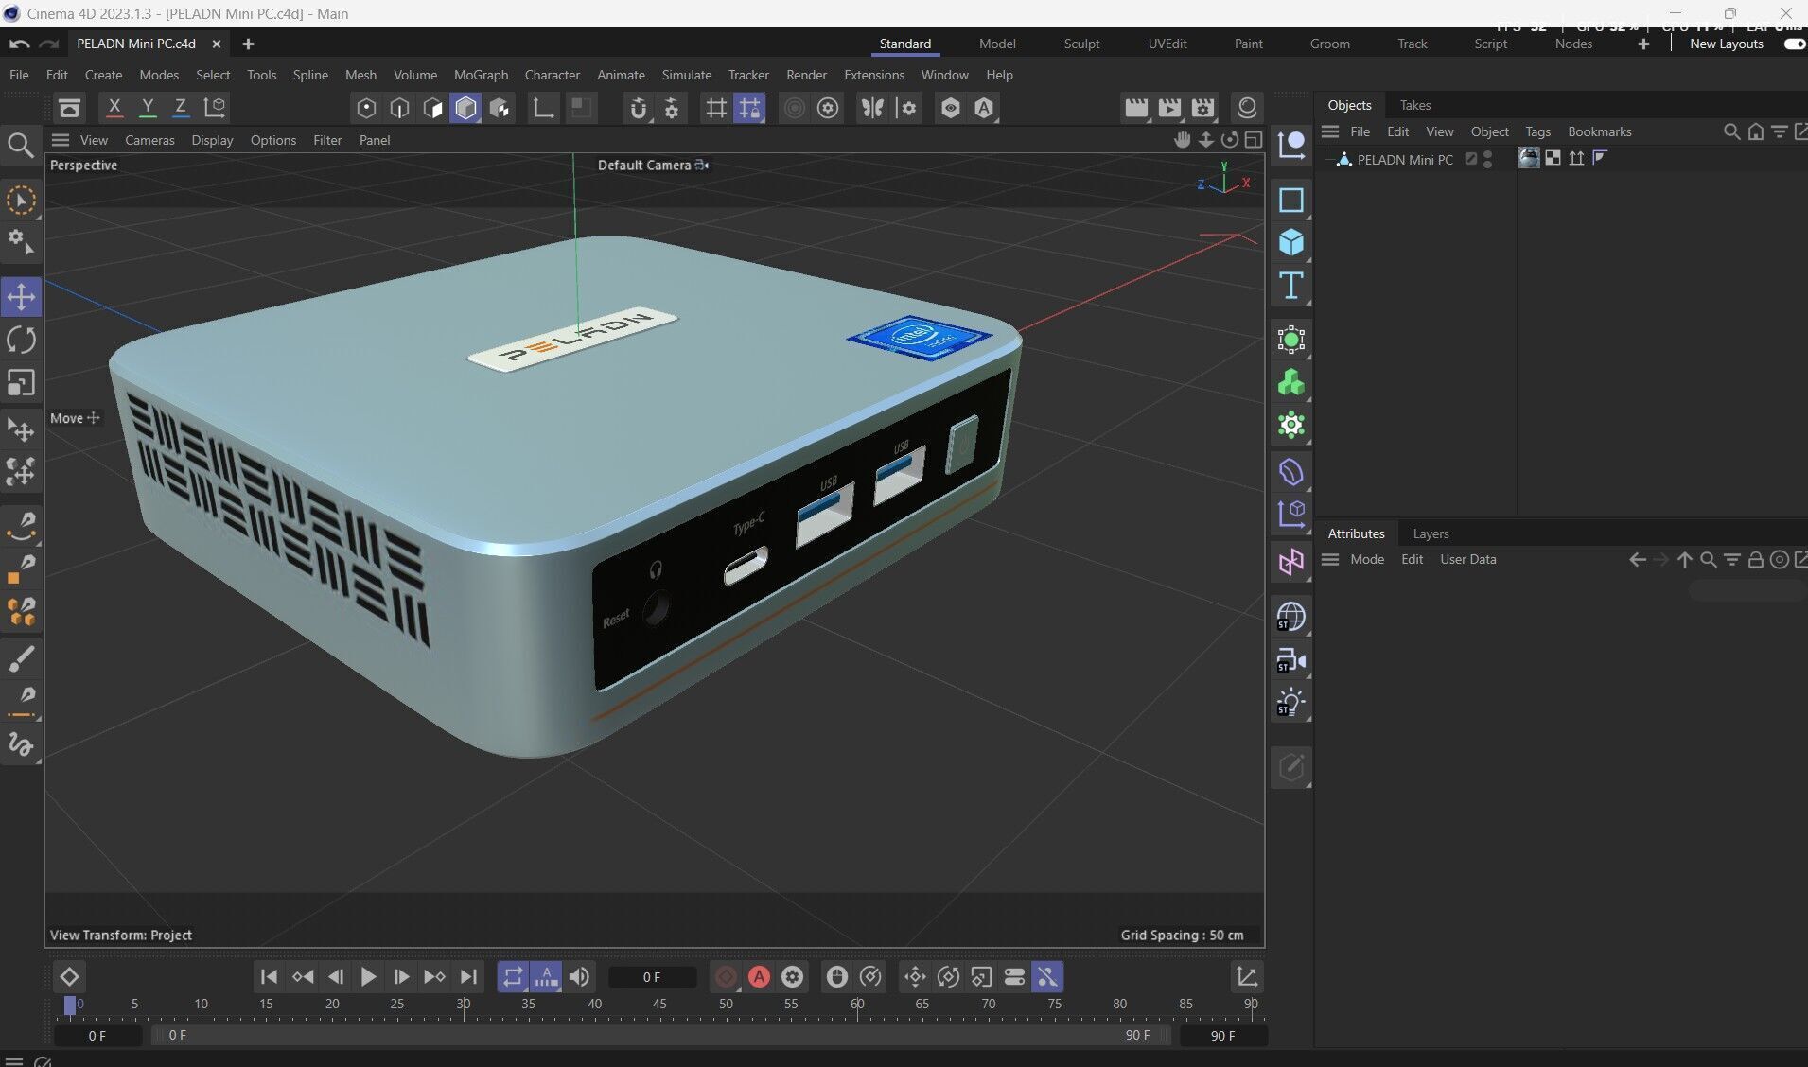
Task: Click the Light object icon in right palette
Action: tap(1291, 703)
